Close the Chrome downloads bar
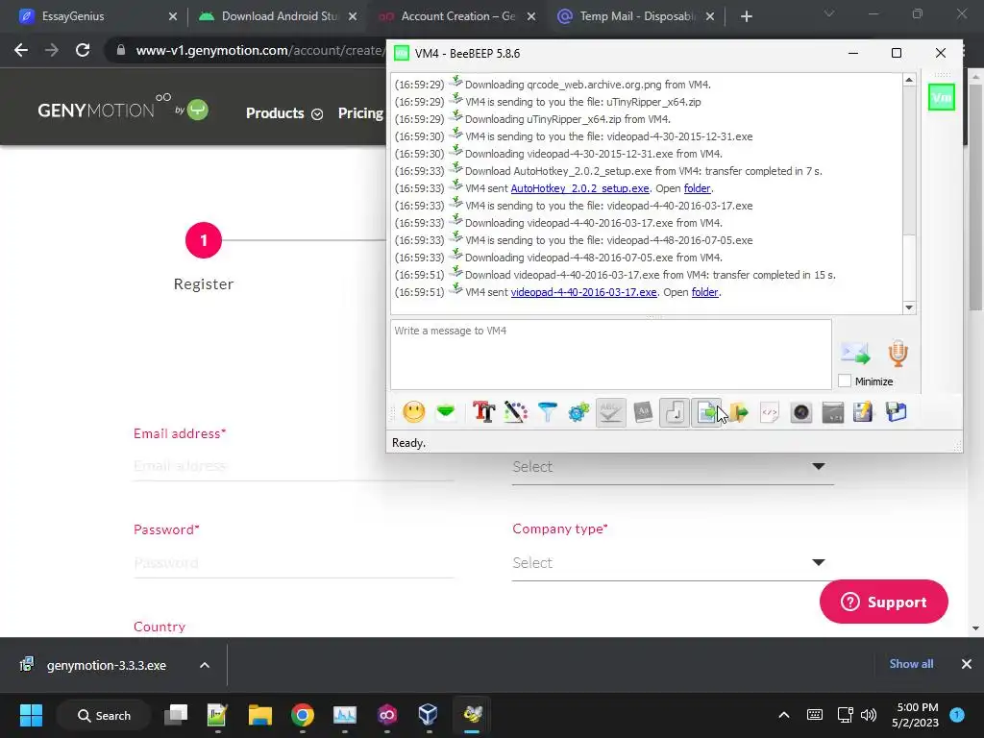 click(967, 664)
